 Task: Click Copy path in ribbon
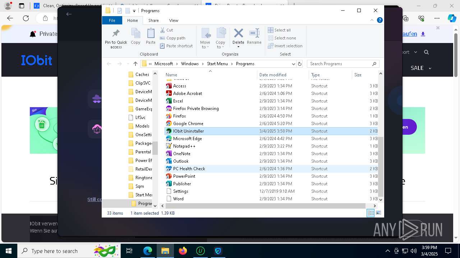[172, 38]
